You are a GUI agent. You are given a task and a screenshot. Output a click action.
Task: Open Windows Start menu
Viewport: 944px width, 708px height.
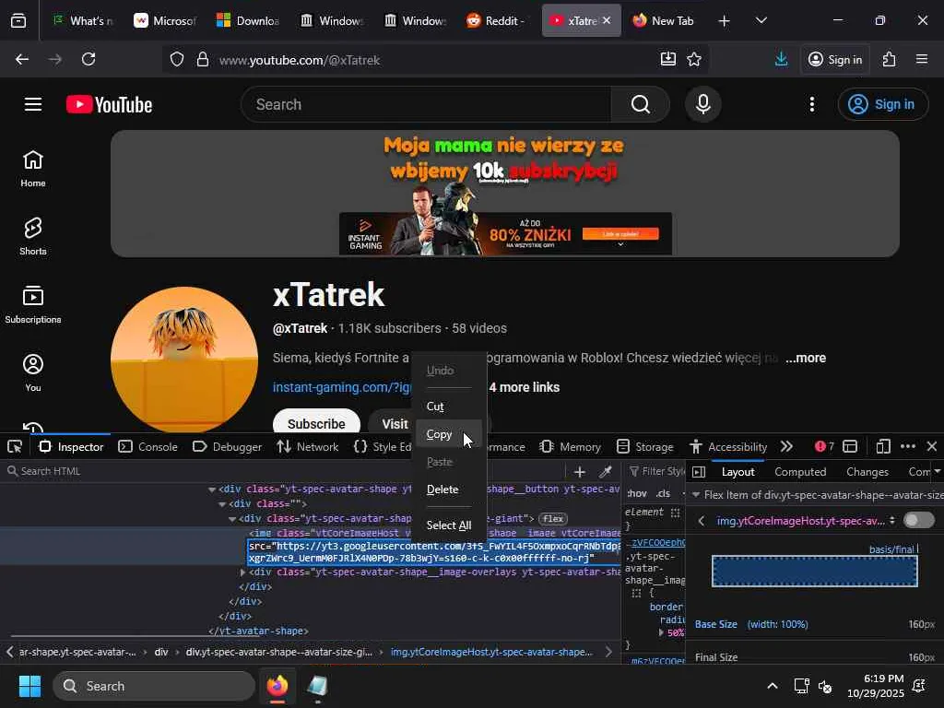[x=29, y=686]
